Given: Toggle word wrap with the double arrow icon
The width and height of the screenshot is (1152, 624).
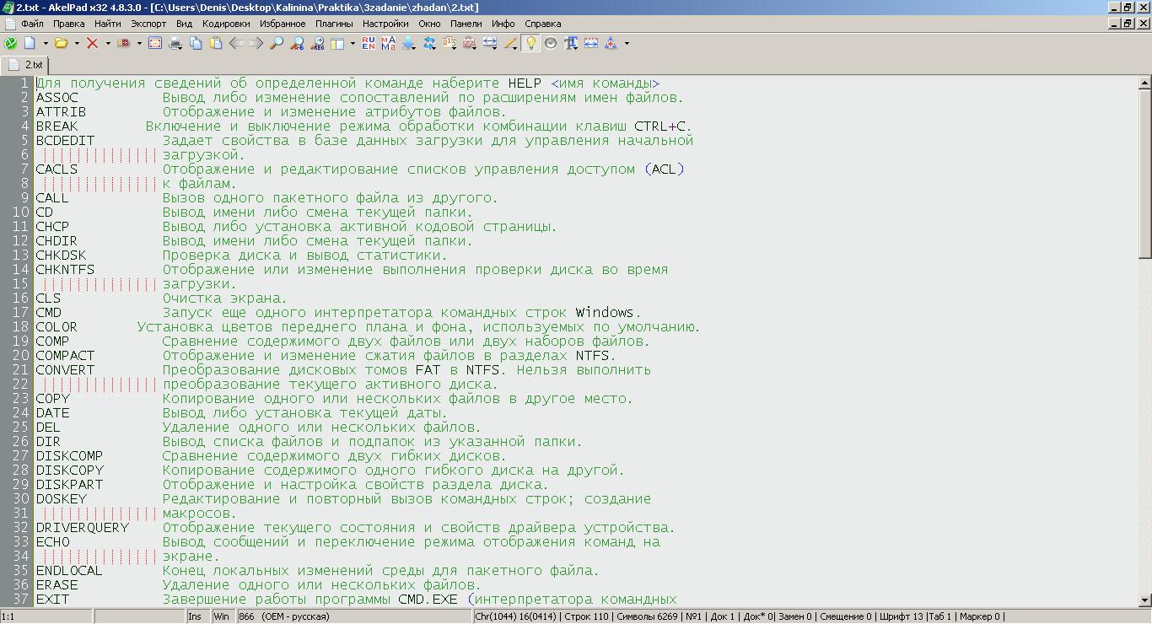Looking at the screenshot, I should (490, 43).
